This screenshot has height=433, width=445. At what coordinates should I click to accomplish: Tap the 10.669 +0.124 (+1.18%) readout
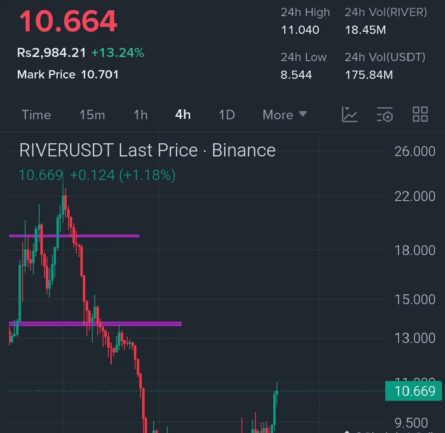point(97,175)
